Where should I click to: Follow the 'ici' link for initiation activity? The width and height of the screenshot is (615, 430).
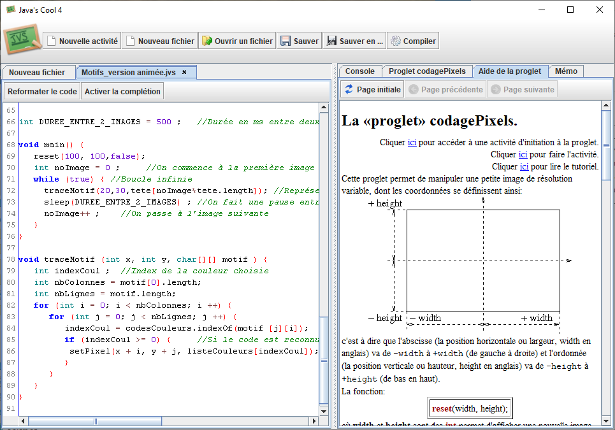[412, 143]
